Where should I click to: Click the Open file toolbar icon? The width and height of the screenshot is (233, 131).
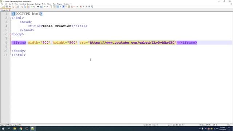tap(4, 7)
